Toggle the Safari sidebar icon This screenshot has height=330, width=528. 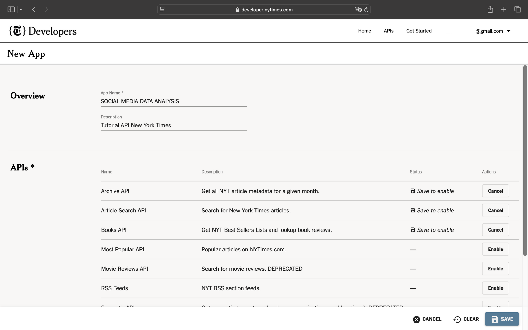click(x=11, y=10)
